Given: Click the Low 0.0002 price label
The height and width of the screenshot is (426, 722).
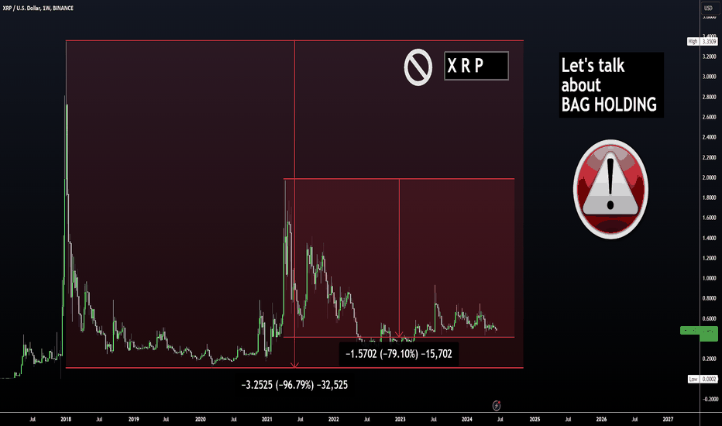Looking at the screenshot, I should tap(702, 379).
